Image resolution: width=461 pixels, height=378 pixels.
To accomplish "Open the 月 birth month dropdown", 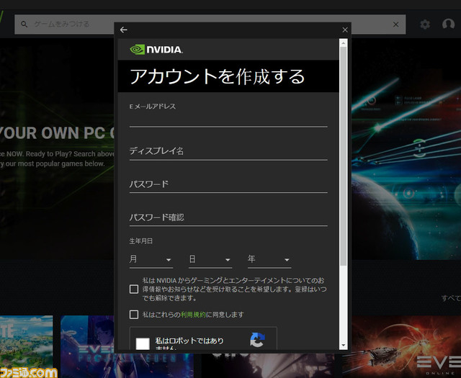I will coord(151,260).
